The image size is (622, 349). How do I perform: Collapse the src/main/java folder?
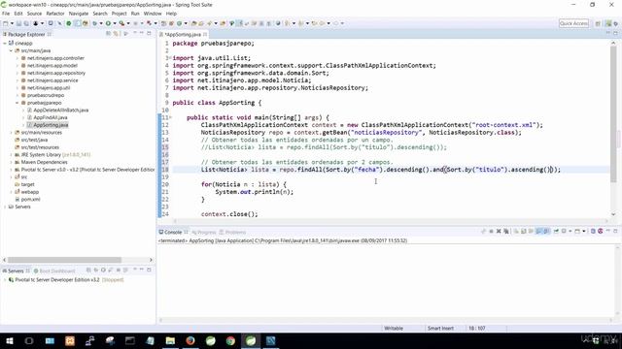11,50
